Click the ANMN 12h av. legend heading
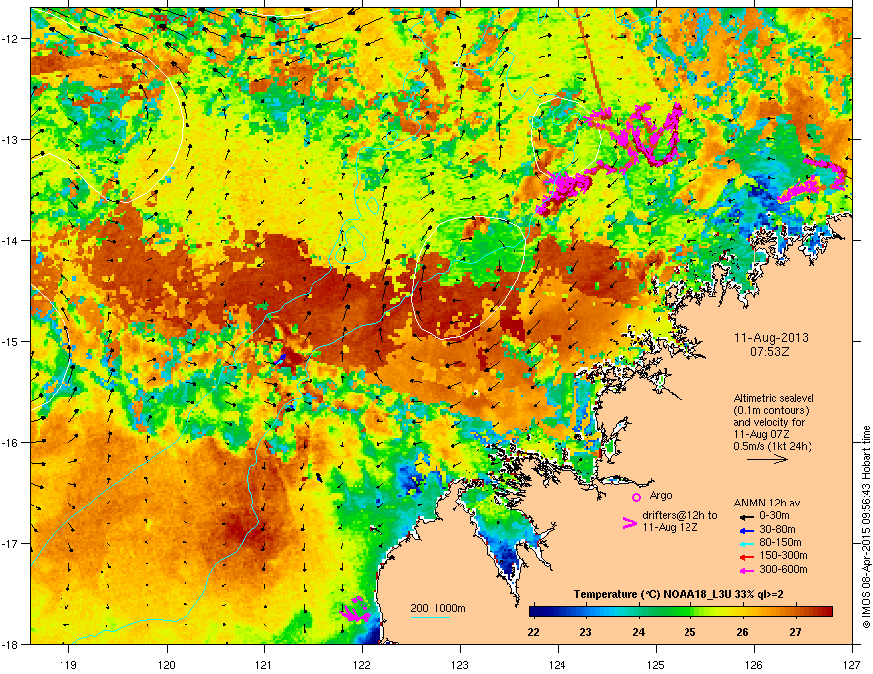Screen dimensions: 873x674 (768, 504)
